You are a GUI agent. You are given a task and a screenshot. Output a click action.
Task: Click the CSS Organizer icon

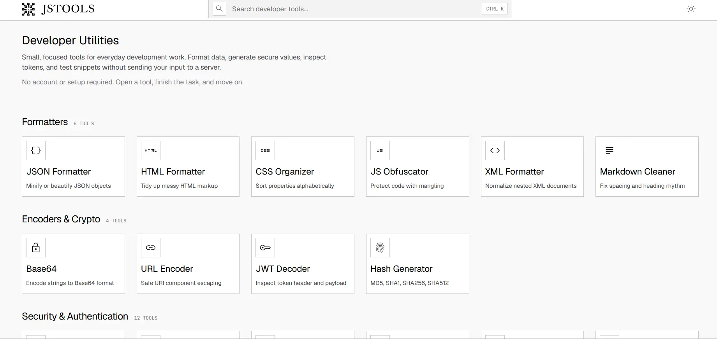[265, 150]
